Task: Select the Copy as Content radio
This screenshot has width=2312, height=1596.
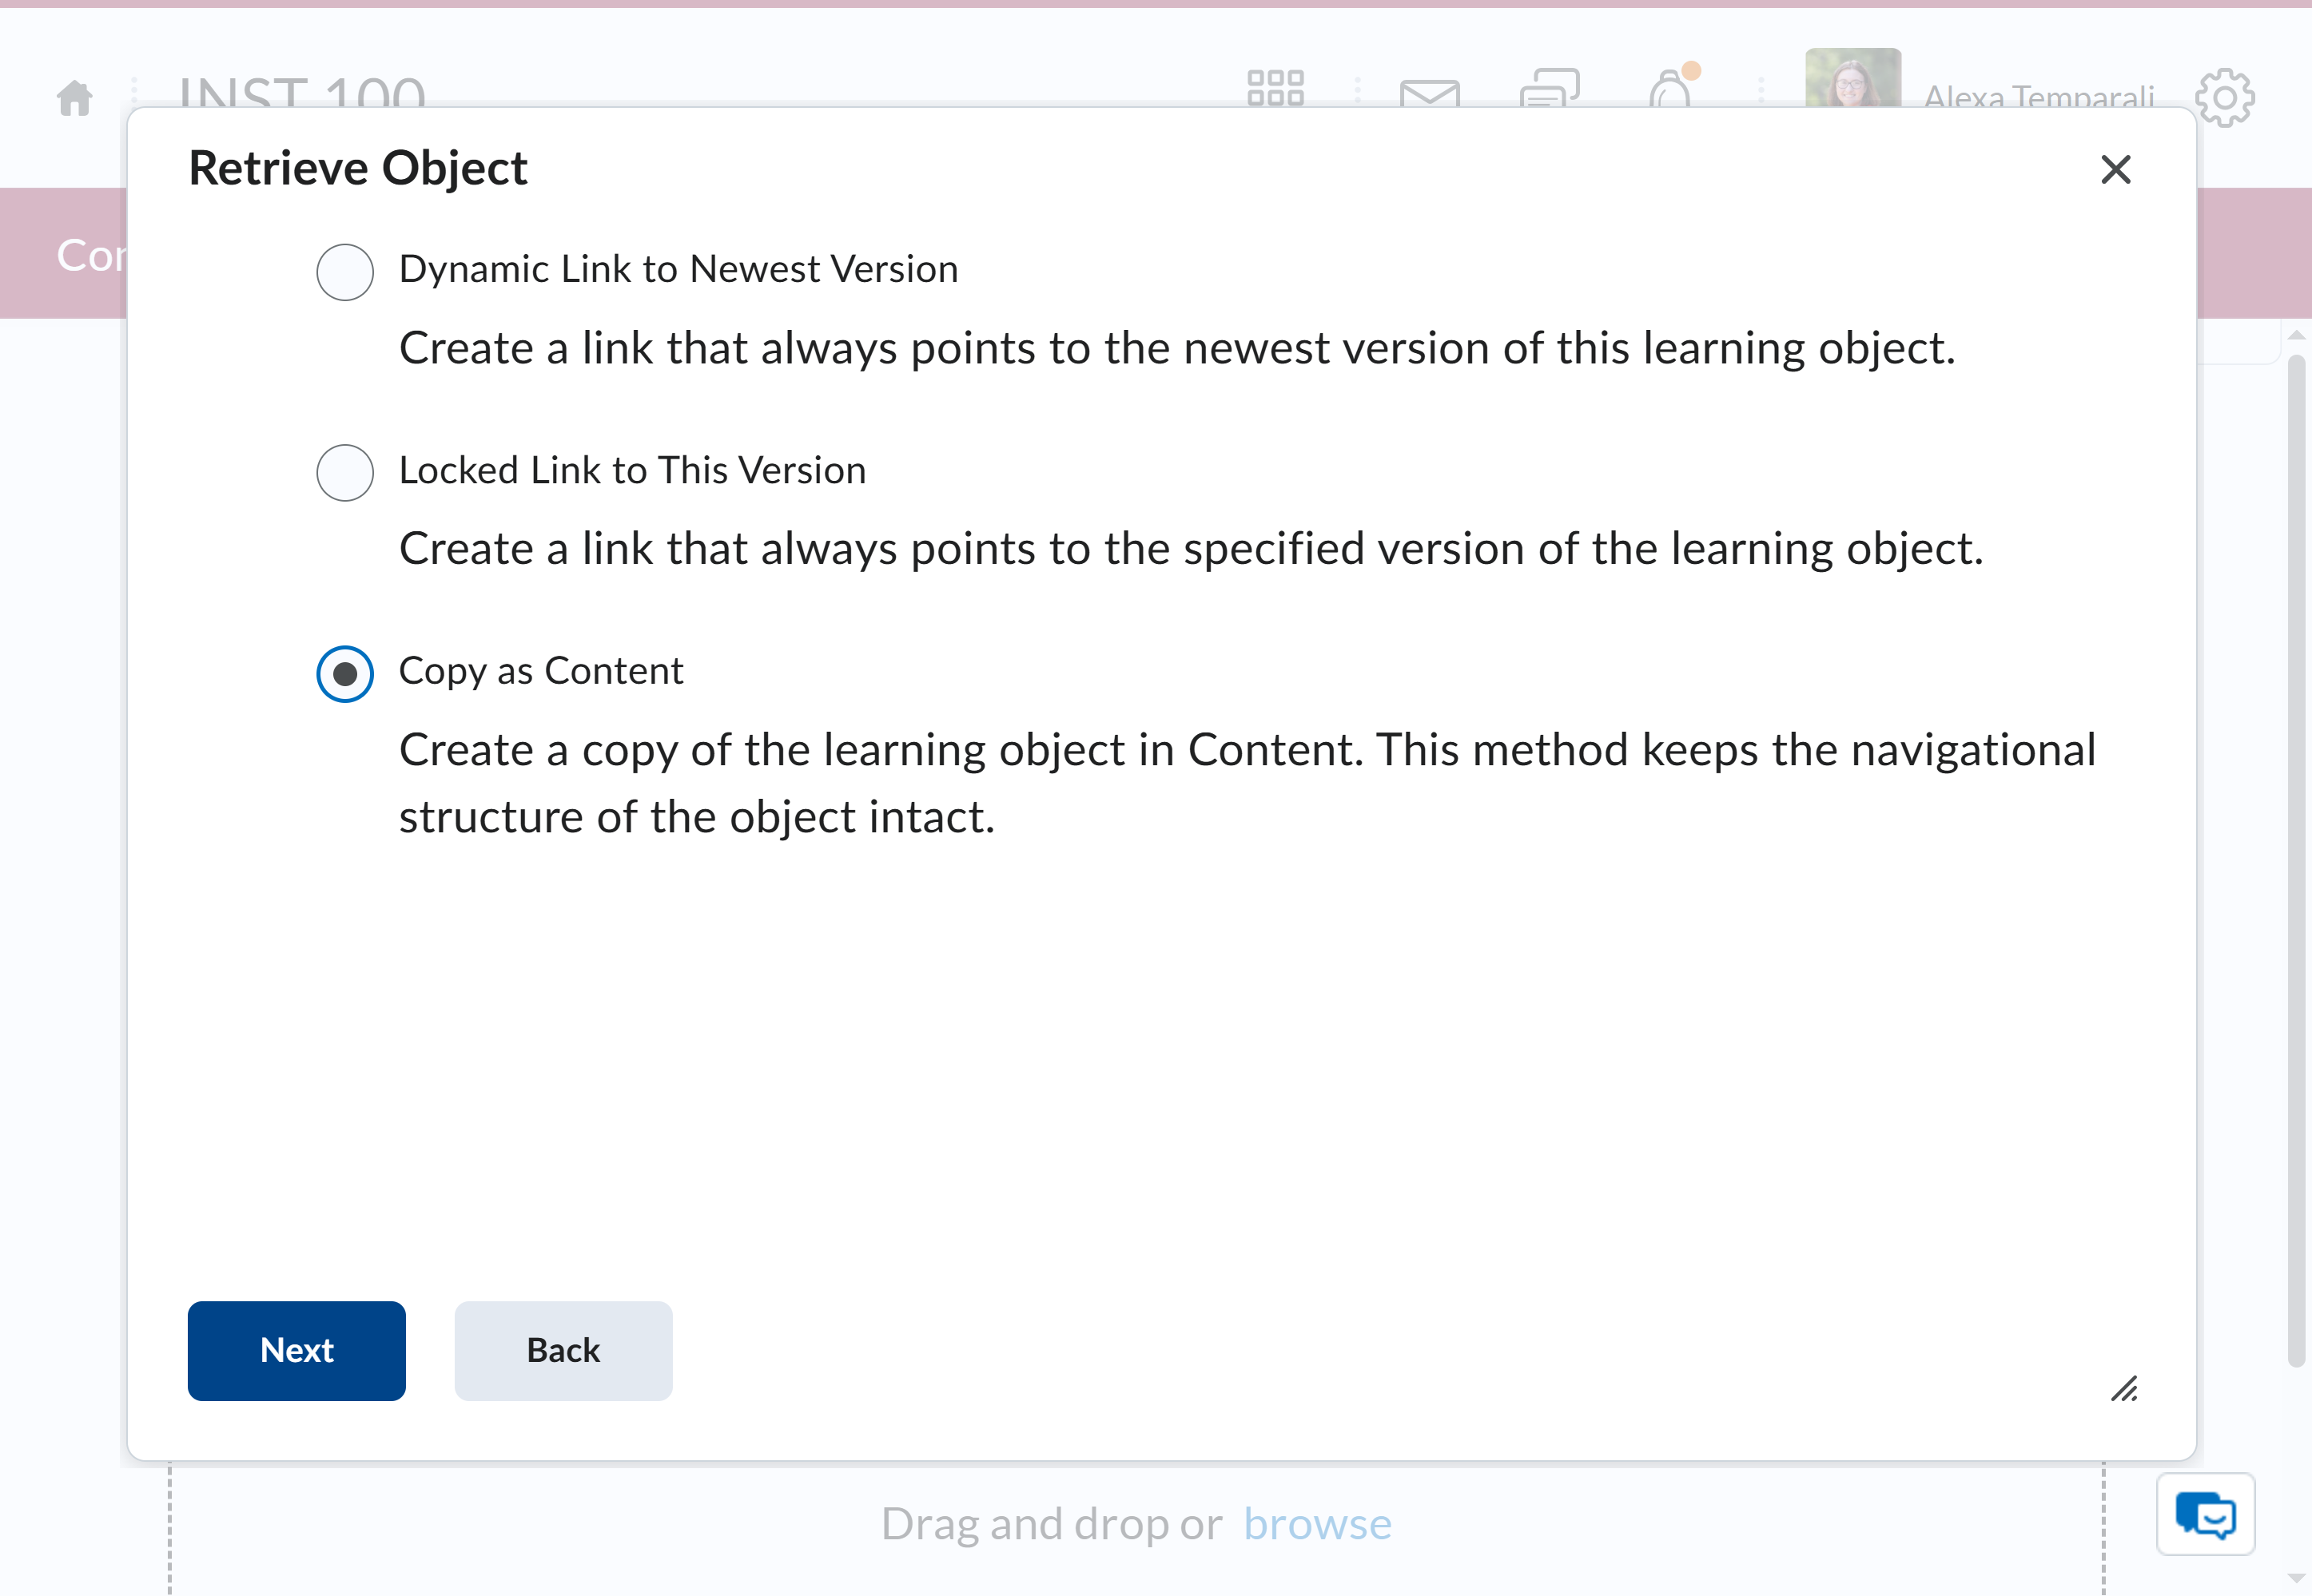Action: [x=345, y=673]
